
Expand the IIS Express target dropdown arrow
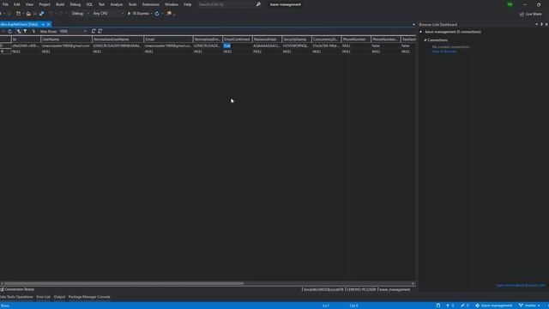152,14
